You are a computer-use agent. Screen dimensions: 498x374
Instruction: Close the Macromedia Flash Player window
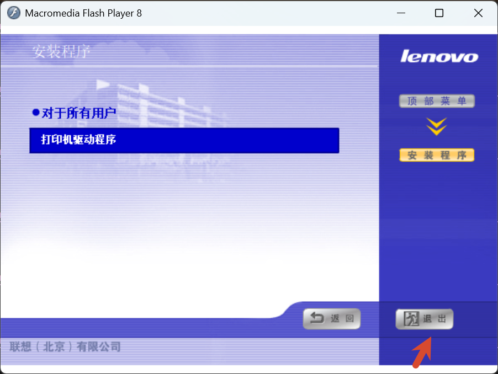tap(478, 13)
